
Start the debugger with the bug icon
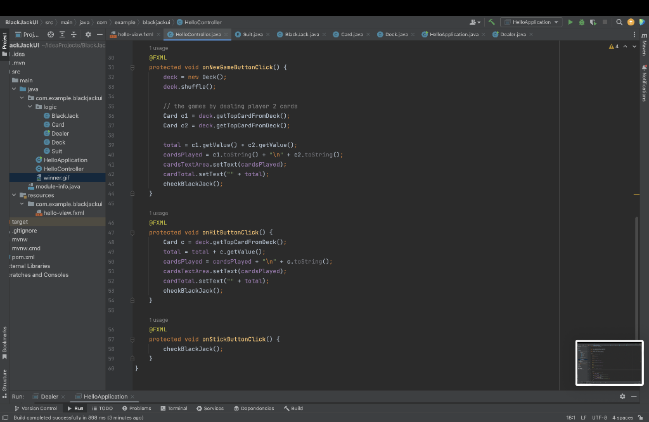pos(581,22)
